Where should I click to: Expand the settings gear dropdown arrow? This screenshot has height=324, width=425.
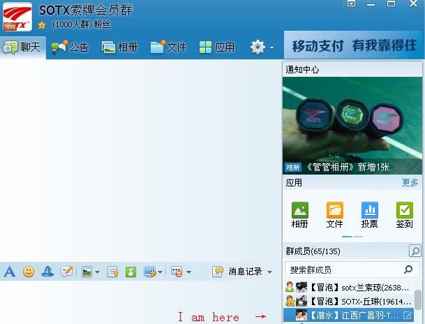tap(271, 48)
